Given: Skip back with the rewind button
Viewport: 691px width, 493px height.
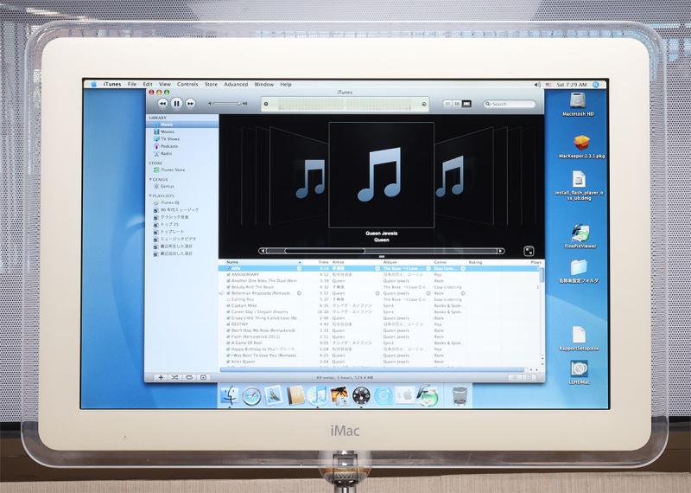Looking at the screenshot, I should tap(162, 103).
